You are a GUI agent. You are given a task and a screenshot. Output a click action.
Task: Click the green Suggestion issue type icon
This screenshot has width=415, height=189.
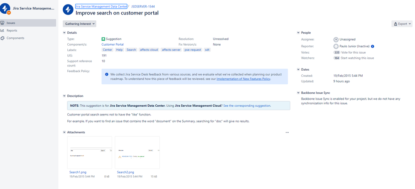click(103, 39)
